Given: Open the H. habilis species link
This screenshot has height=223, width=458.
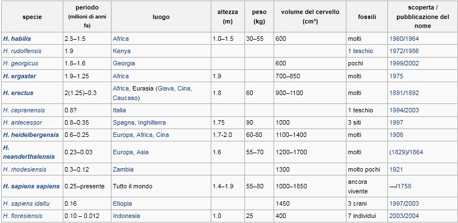Looking at the screenshot, I should (x=17, y=39).
